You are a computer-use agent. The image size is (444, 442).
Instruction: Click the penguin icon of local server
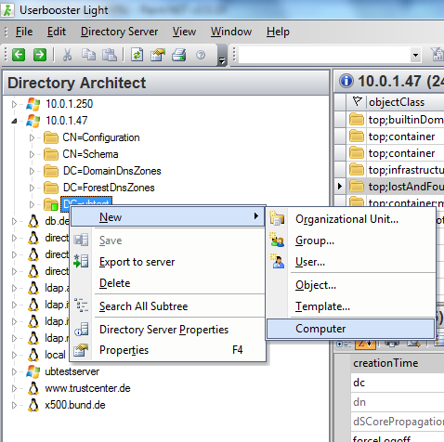point(33,355)
